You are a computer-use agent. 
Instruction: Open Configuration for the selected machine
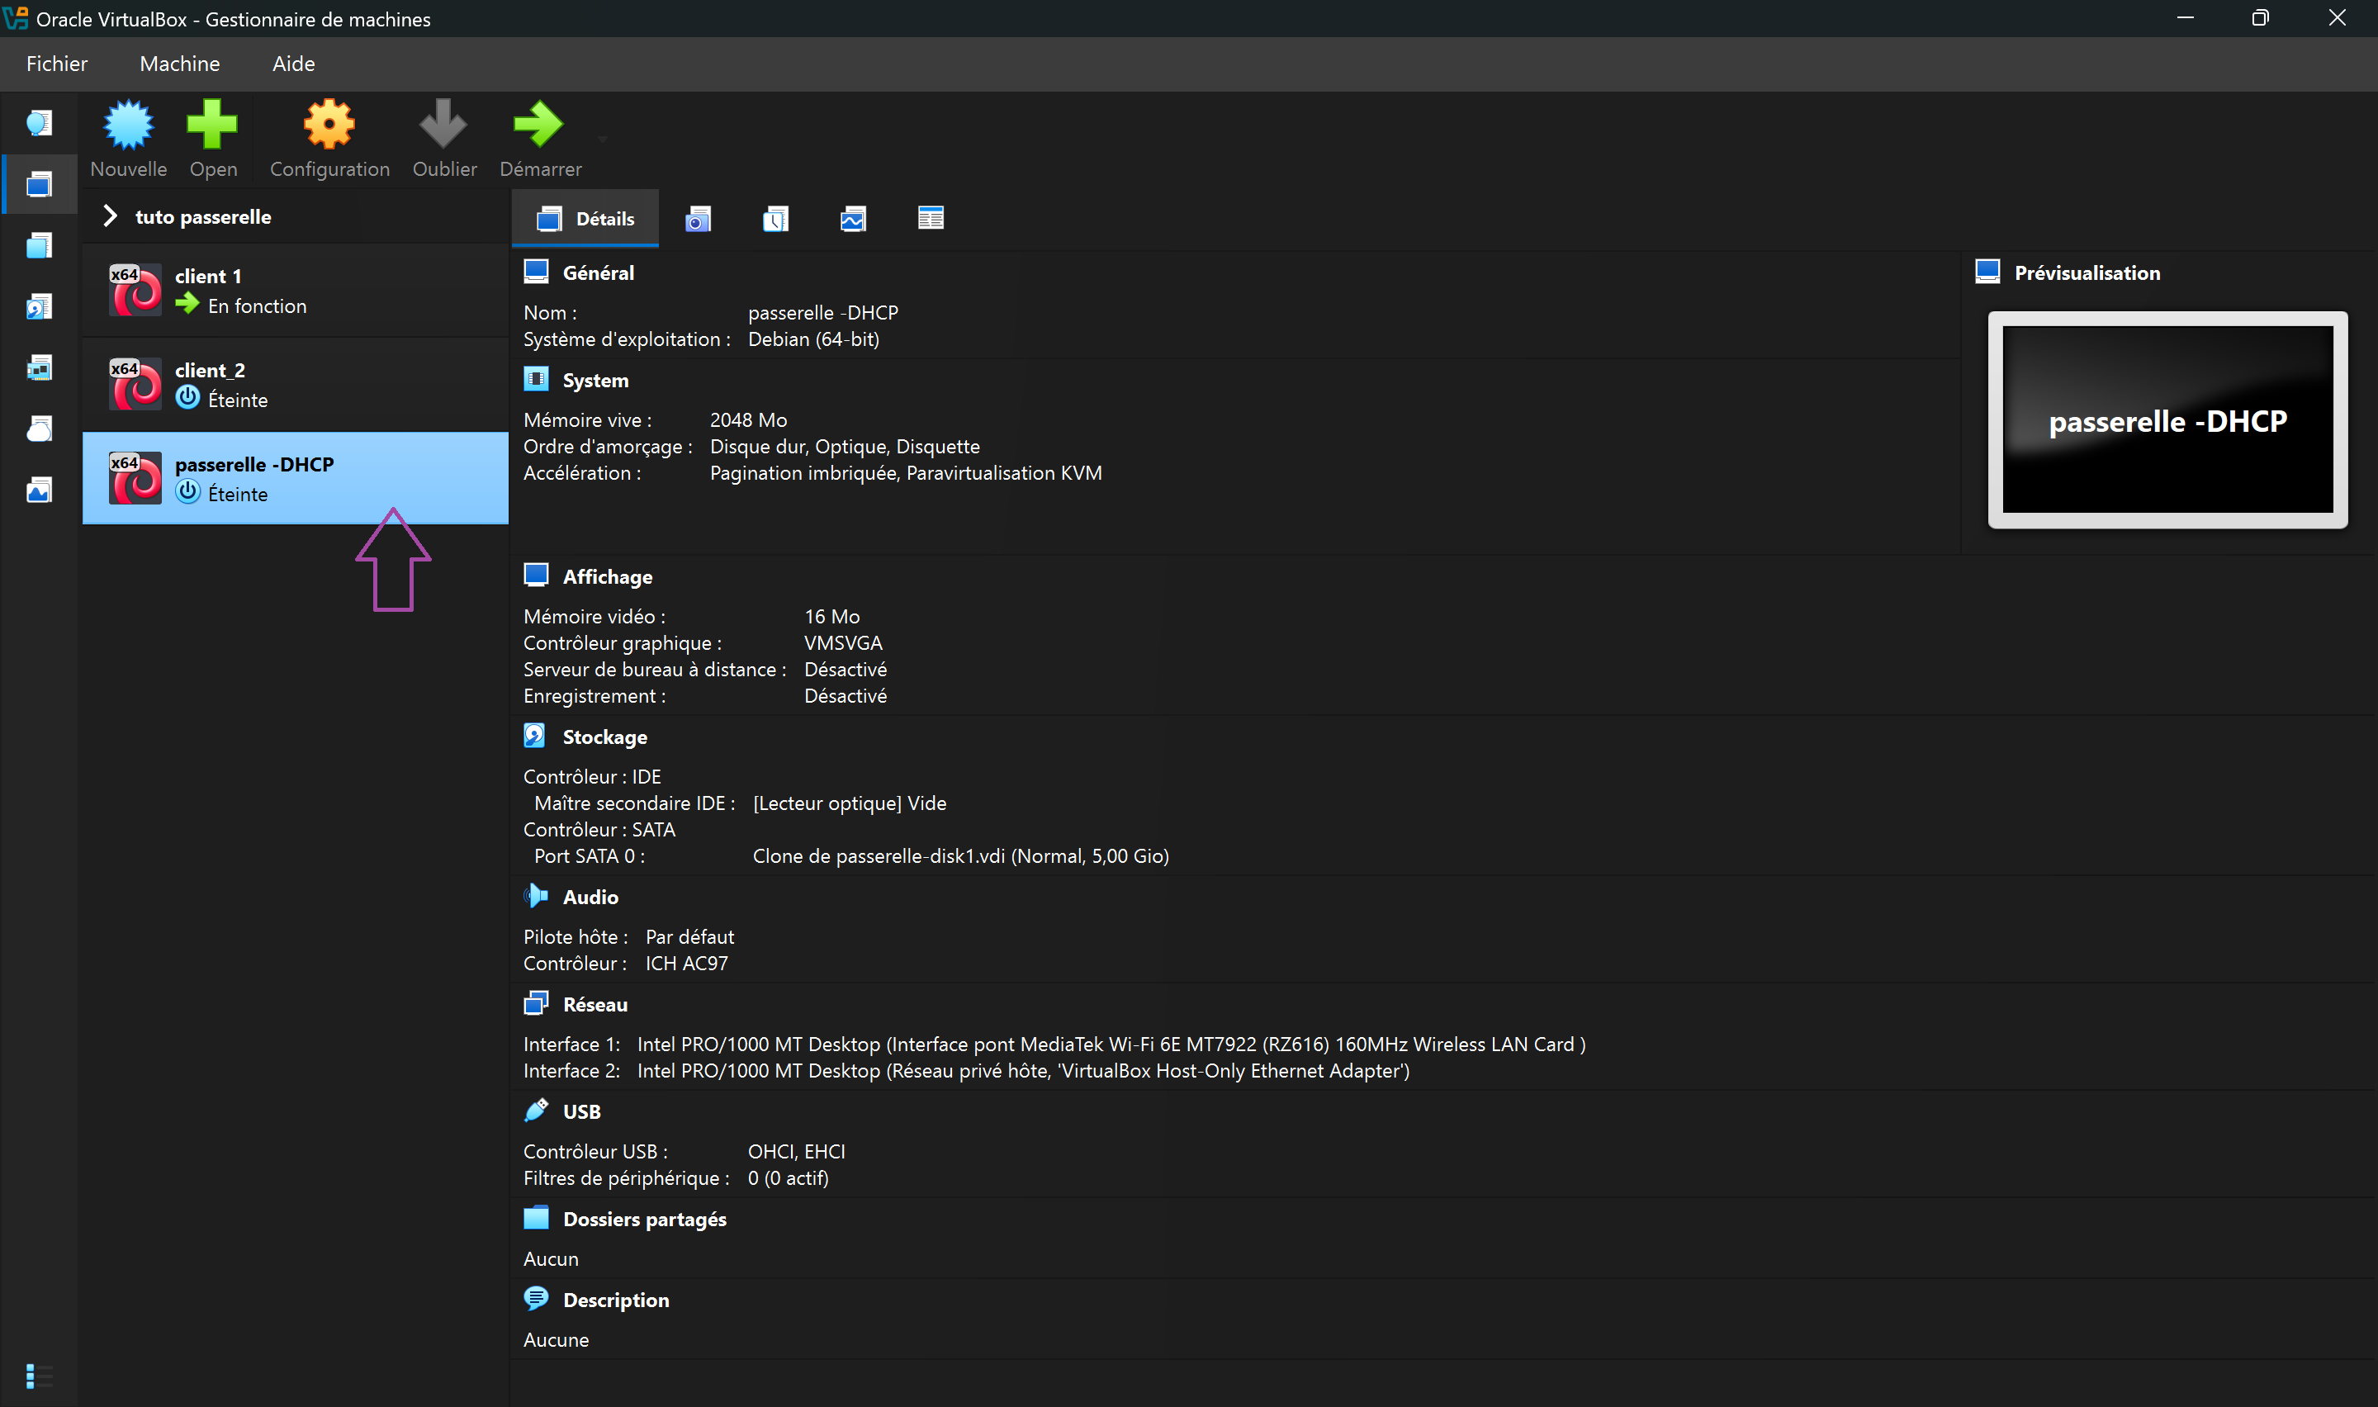coord(329,137)
